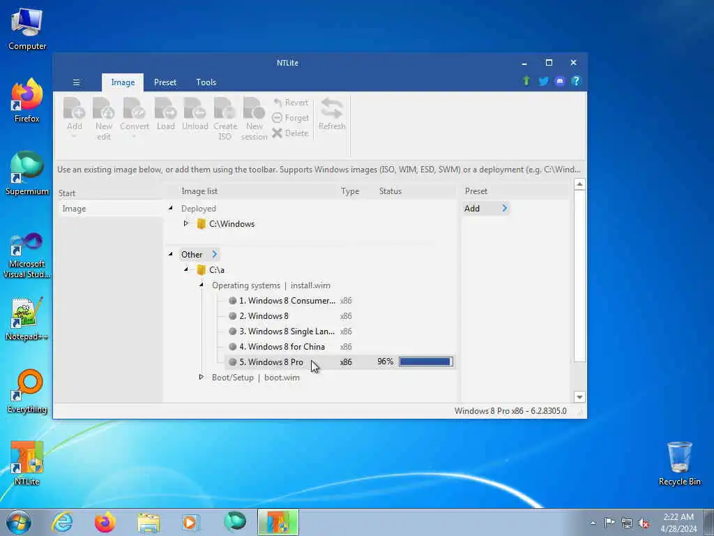Click the 96% loading progress bar

(x=426, y=362)
